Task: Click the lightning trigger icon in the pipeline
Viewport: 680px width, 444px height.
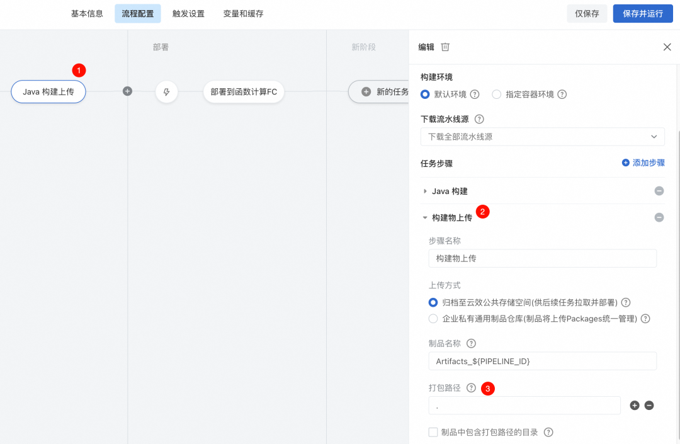Action: [167, 92]
